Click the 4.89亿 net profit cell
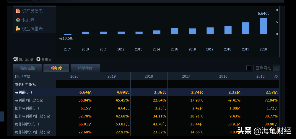Viewport: 296px width, 139px height. 112,92
